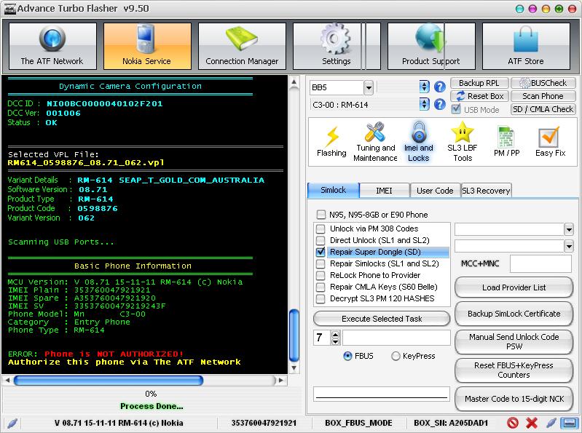Click Master Code to 15-digit NCK
The height and width of the screenshot is (433, 582).
point(514,399)
